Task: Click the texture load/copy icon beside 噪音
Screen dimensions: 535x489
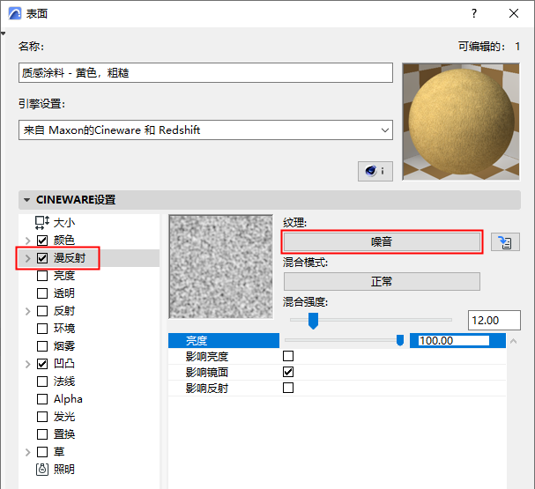Action: (x=505, y=242)
